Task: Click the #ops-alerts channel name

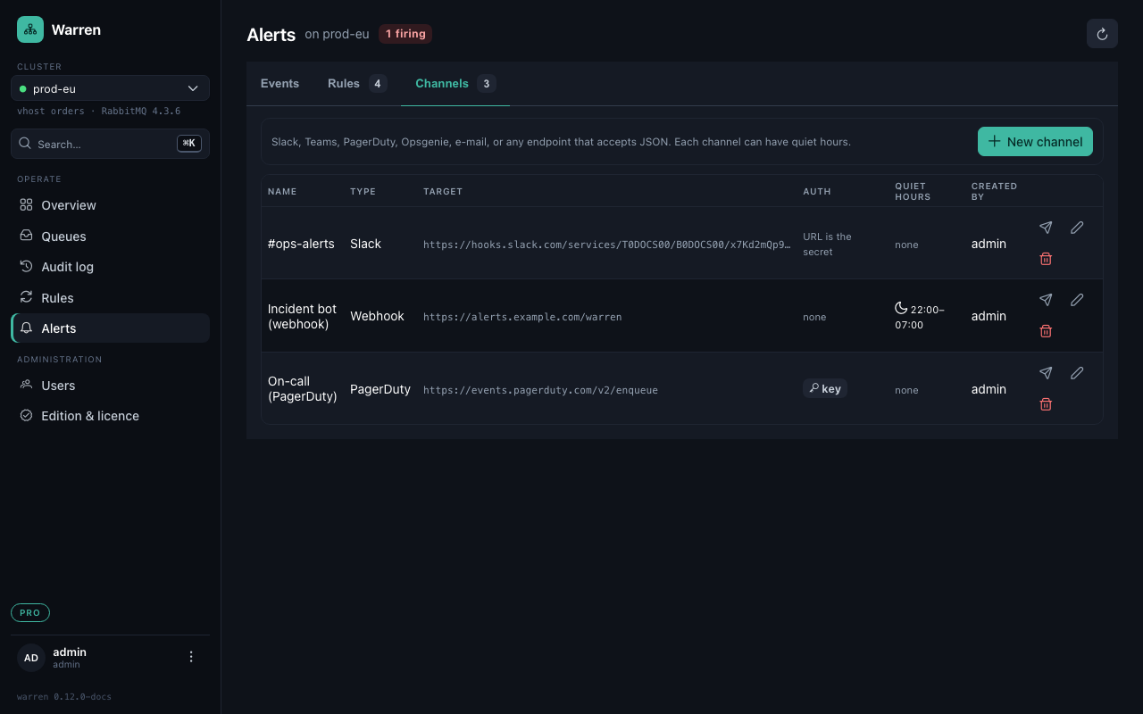Action: [301, 244]
